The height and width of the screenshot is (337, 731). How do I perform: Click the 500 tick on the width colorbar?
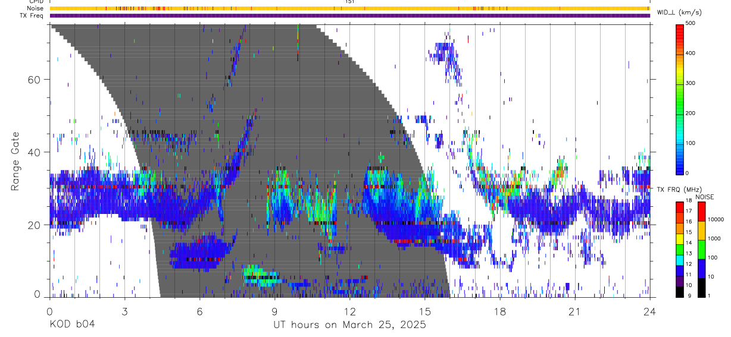[692, 23]
